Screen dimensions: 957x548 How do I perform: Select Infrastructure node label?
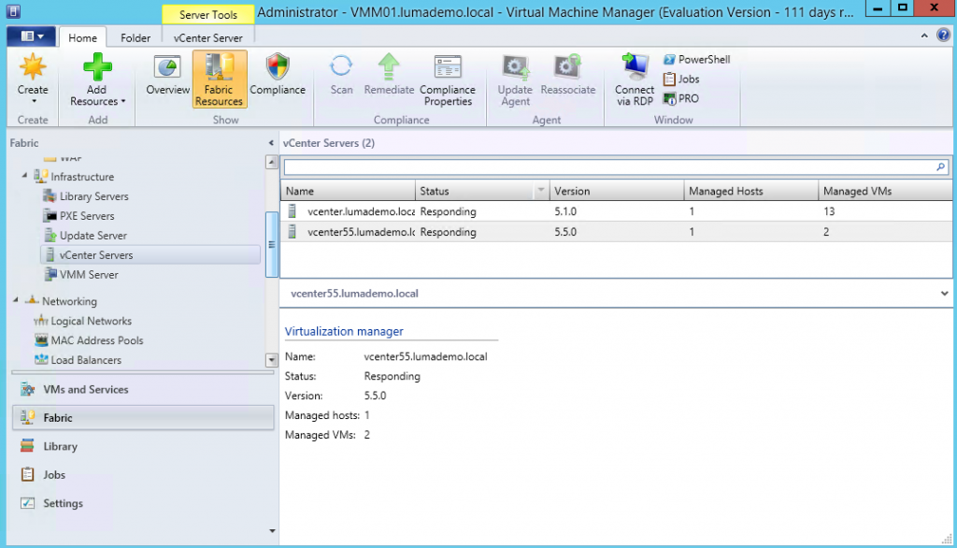[x=82, y=177]
